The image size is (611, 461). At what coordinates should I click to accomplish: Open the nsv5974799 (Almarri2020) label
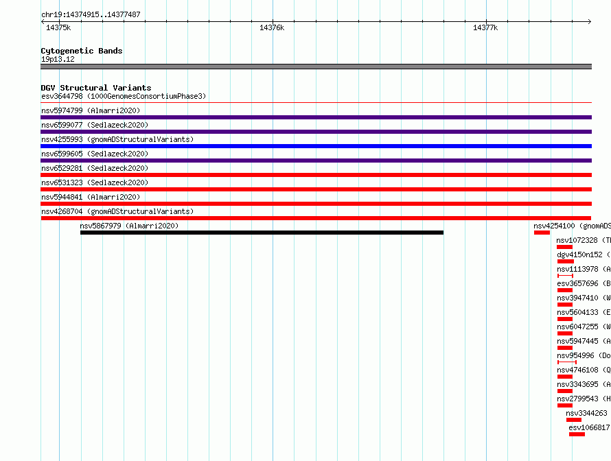tap(91, 110)
